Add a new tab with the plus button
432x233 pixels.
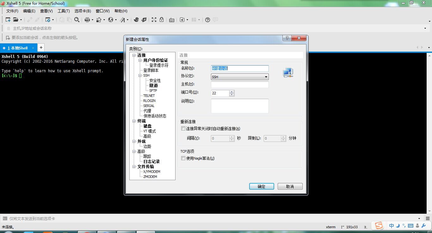[x=41, y=48]
